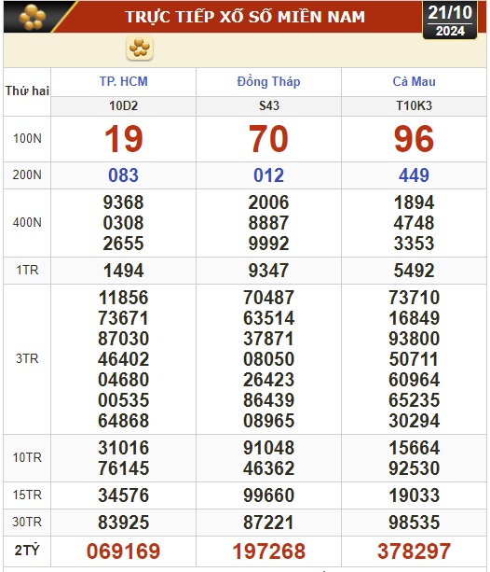
Task: Open the TP. HCM province link
Action: (x=124, y=81)
